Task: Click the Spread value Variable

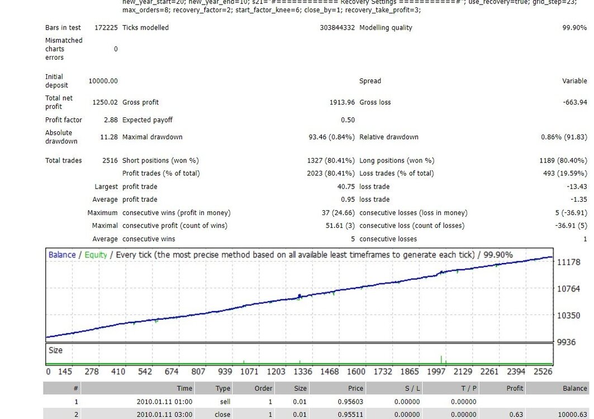Action: [x=574, y=81]
